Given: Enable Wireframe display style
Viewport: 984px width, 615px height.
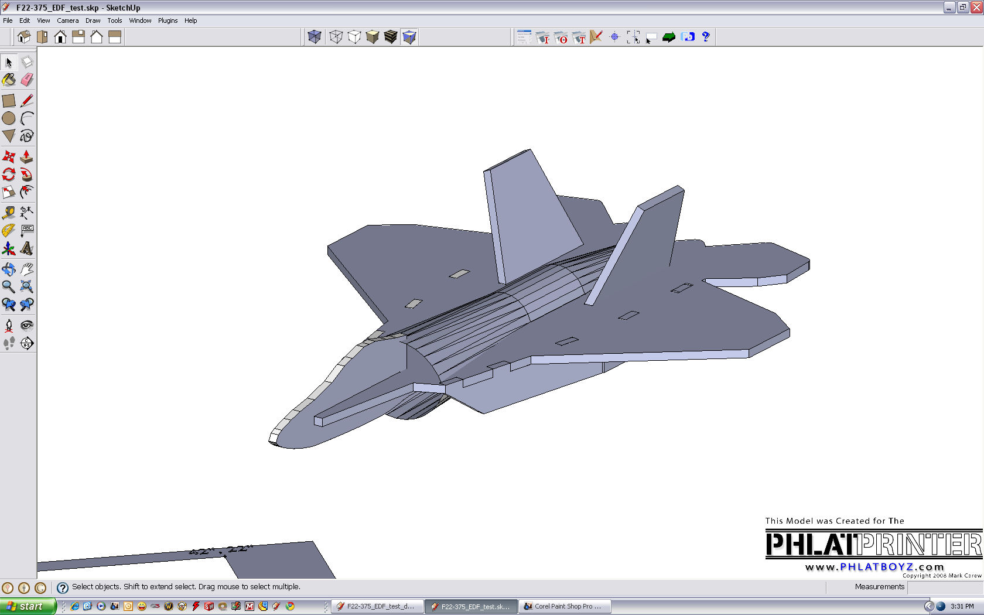Looking at the screenshot, I should click(336, 37).
